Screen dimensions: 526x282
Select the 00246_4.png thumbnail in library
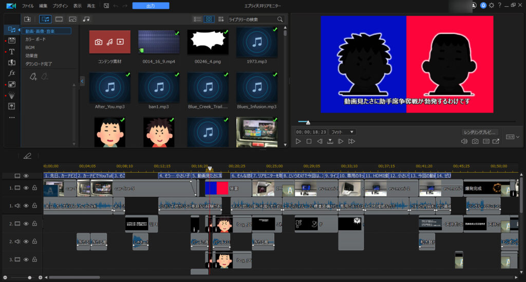[x=208, y=41]
